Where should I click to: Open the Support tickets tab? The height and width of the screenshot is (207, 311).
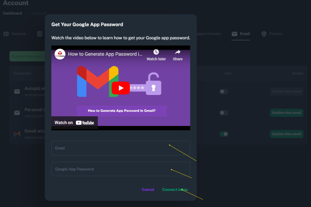(208, 34)
